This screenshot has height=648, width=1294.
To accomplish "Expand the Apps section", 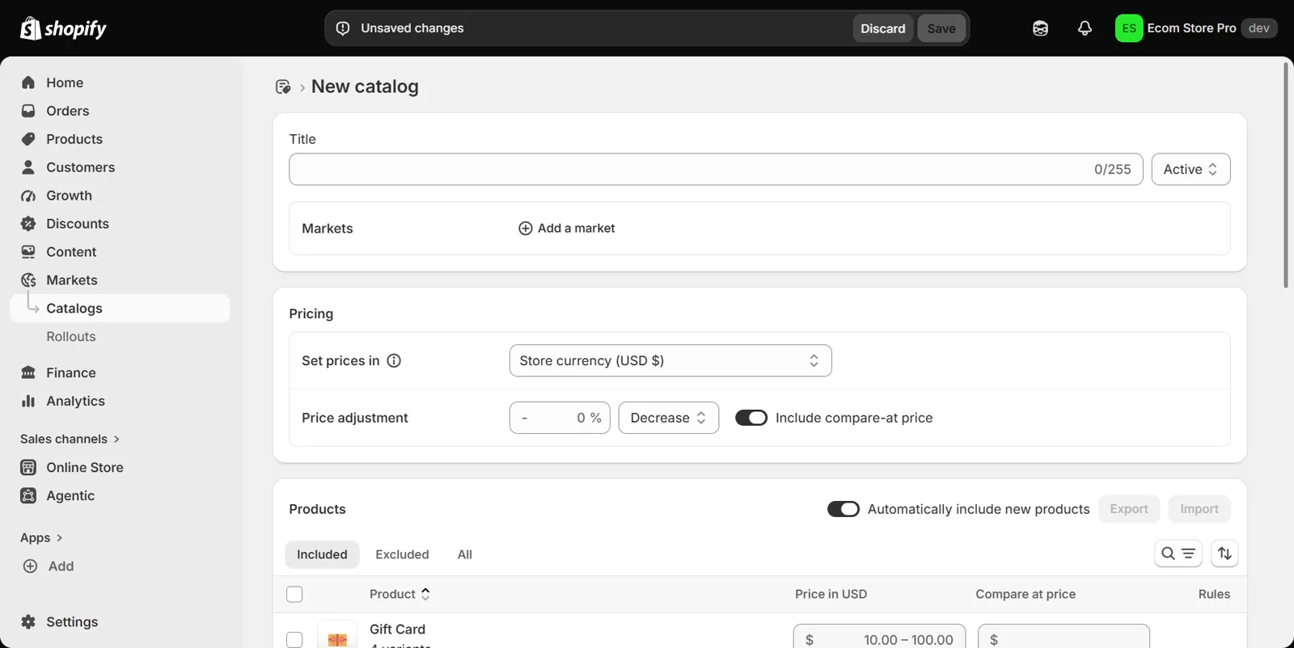I will point(41,537).
